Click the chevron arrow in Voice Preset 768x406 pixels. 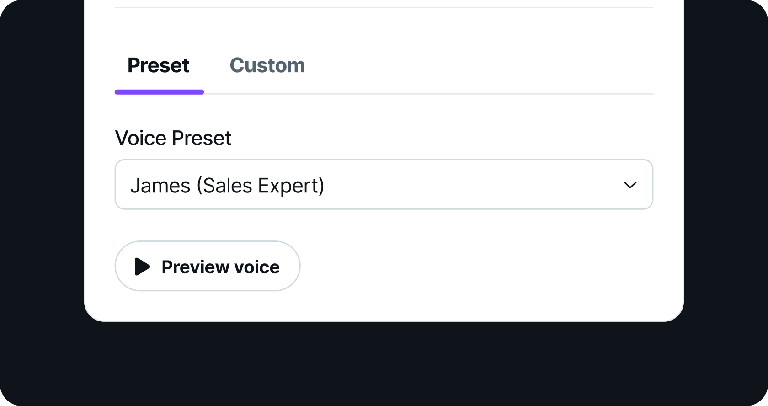[630, 185]
